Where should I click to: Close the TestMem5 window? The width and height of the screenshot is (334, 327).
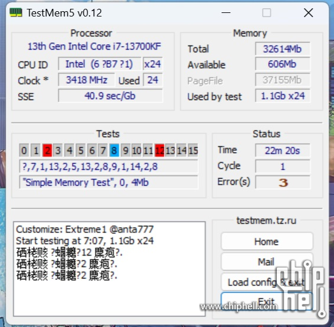tap(308, 13)
